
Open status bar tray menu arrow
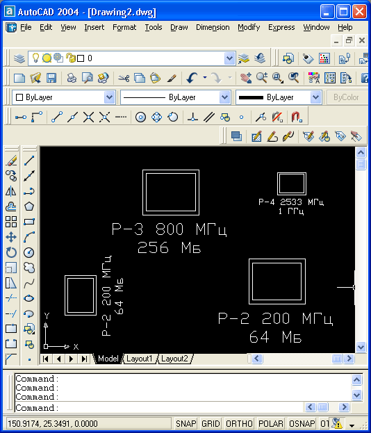[x=352, y=425]
